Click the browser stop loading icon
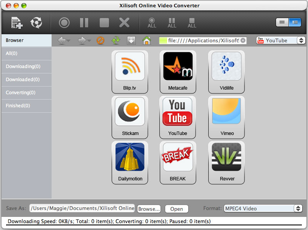Screen dimensions: 308x230 tap(100, 40)
